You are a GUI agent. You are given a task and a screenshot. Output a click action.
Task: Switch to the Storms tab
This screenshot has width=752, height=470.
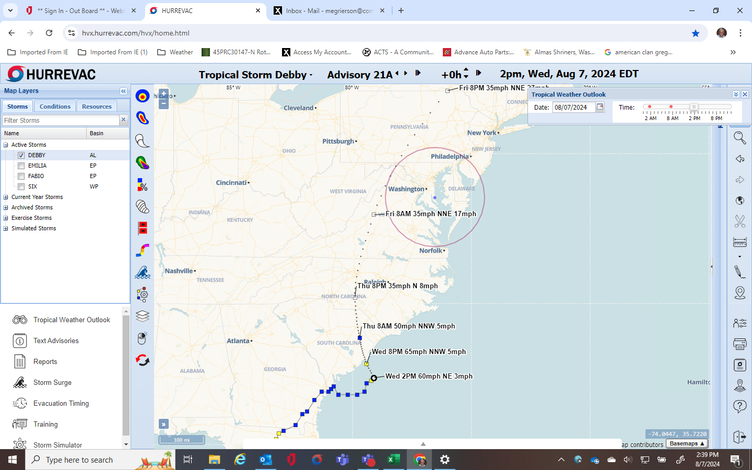18,106
